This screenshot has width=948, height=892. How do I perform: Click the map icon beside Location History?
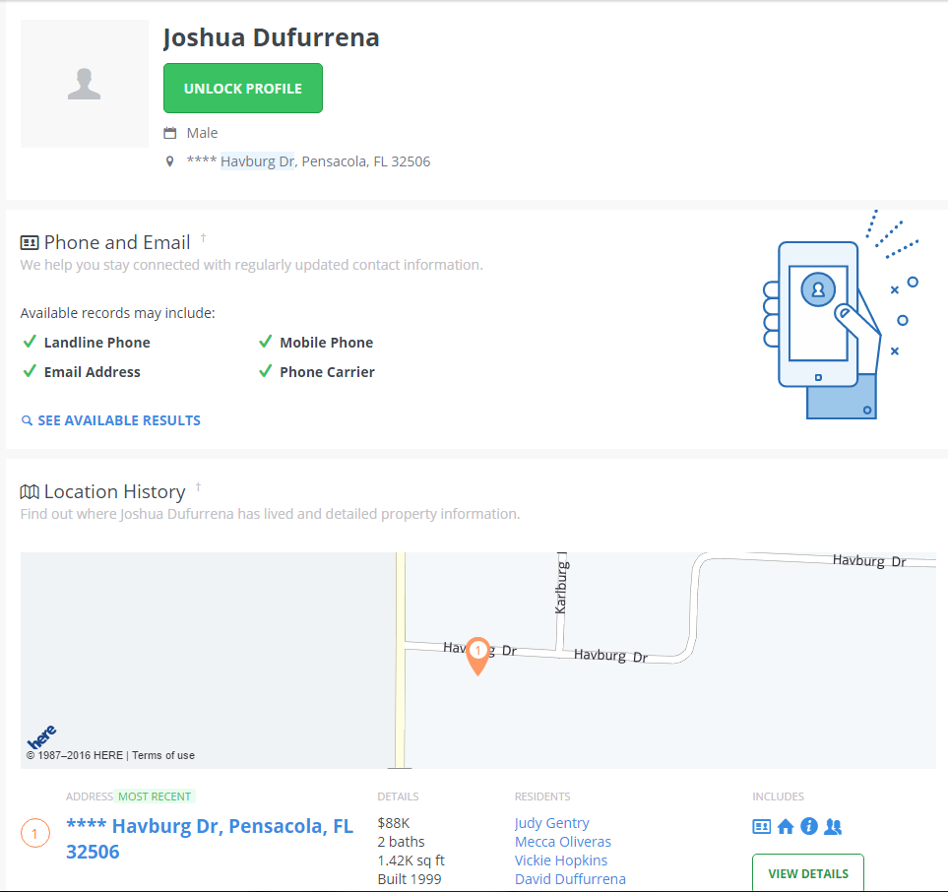coord(30,491)
